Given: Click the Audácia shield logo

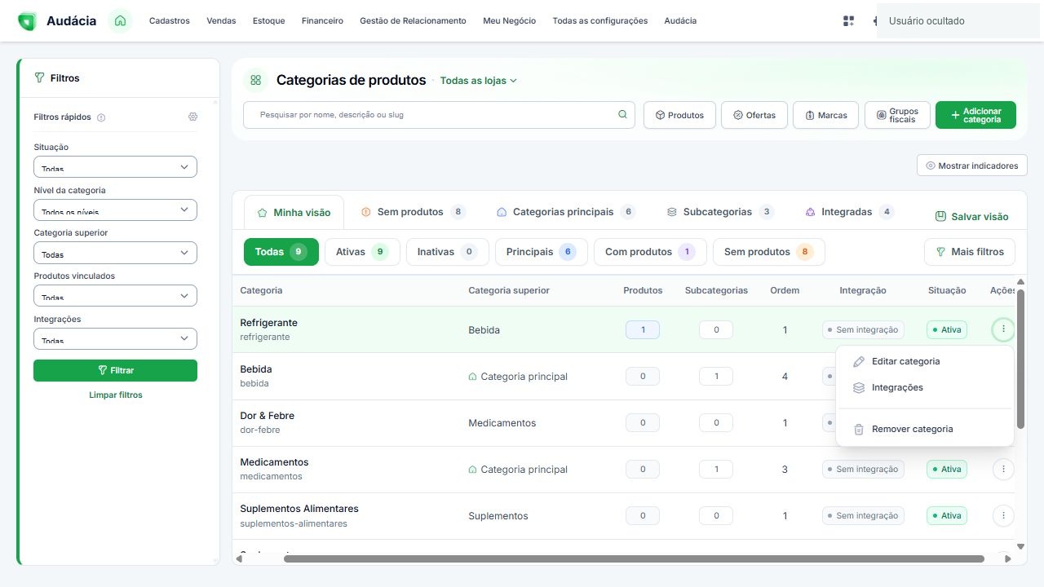Looking at the screenshot, I should tap(26, 21).
